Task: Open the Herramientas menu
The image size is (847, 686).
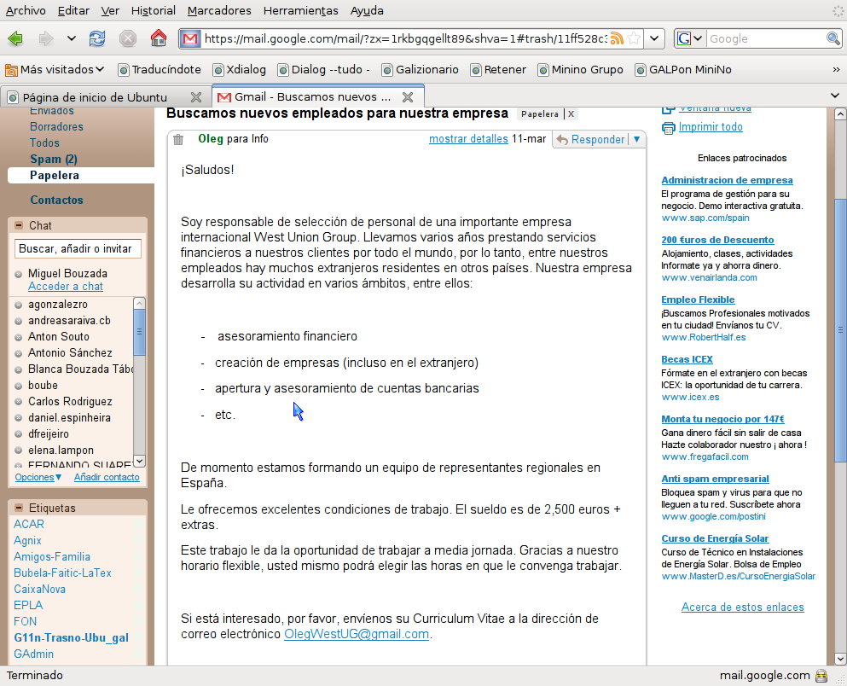Action: pos(301,10)
